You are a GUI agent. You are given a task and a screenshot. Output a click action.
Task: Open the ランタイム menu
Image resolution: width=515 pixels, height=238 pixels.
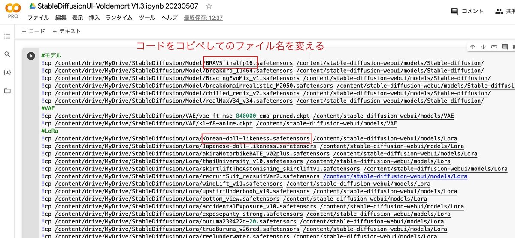coord(119,18)
